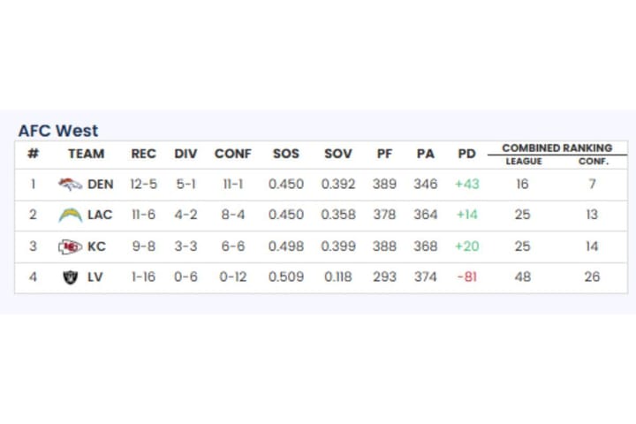The width and height of the screenshot is (636, 424).
Task: Click the Los Angeles Chargers logo
Action: [x=70, y=216]
